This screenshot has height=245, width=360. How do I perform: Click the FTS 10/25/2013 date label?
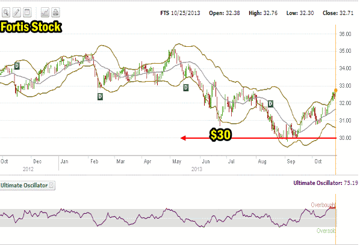pyautogui.click(x=180, y=13)
